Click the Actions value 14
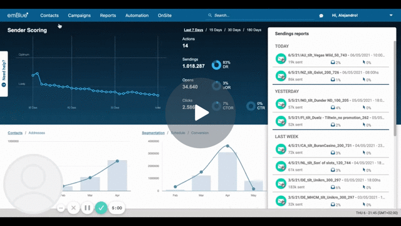 185,46
